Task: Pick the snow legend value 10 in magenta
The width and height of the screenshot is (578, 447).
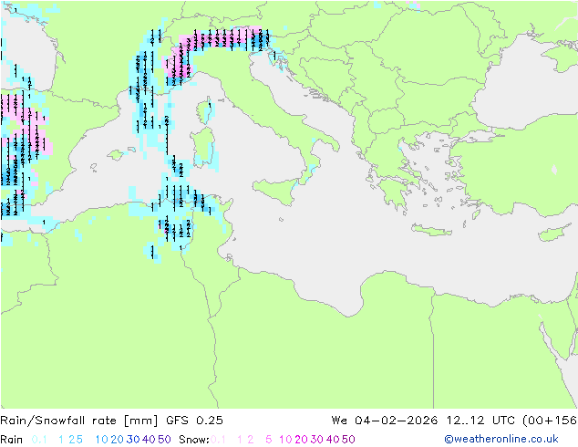Action: 285,440
